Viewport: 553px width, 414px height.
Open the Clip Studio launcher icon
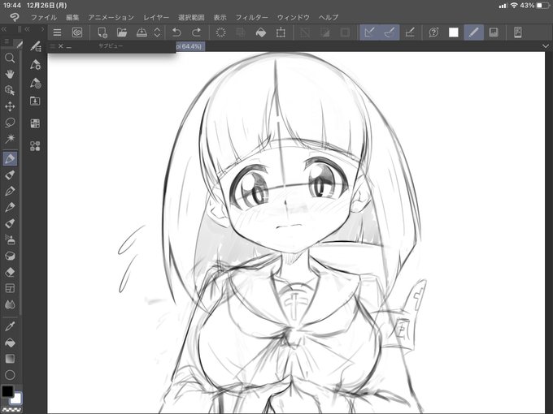tap(77, 32)
